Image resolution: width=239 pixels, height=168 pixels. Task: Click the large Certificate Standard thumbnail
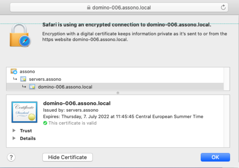point(24,112)
